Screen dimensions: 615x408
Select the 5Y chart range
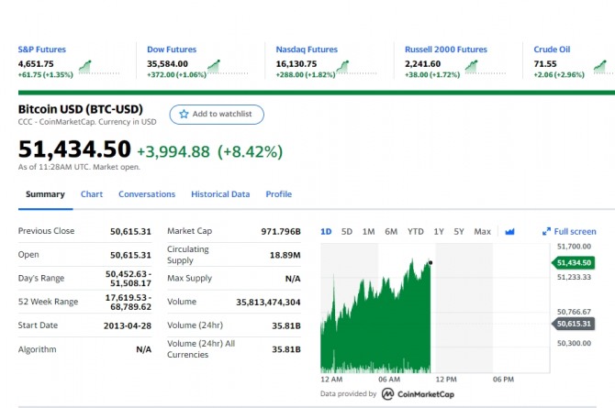click(x=459, y=232)
